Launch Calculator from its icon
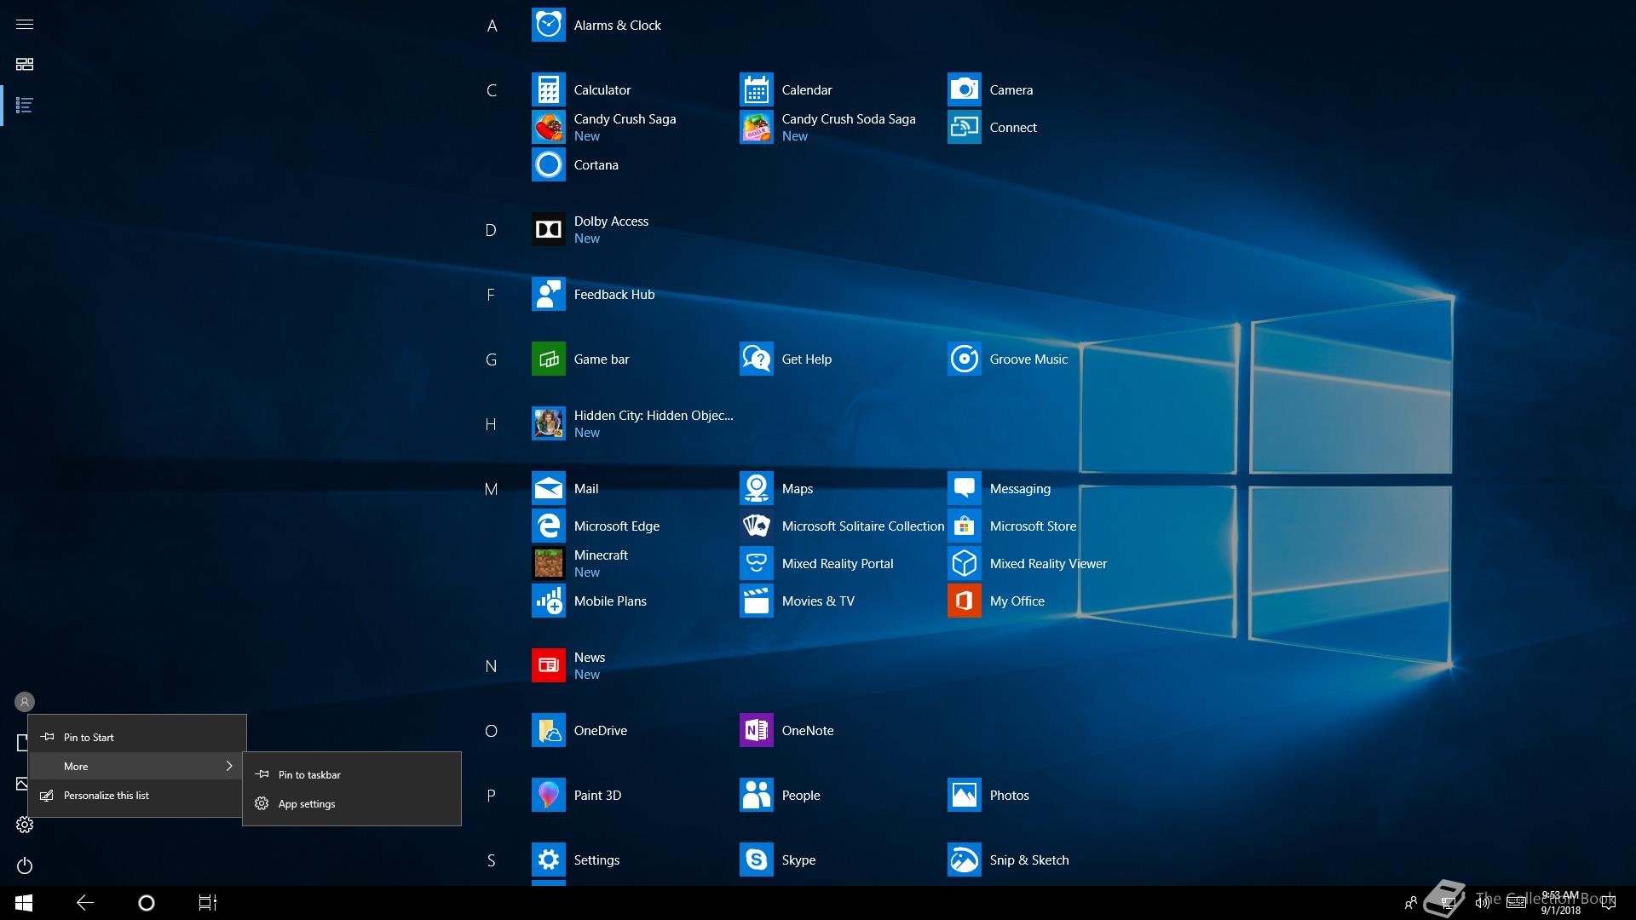The image size is (1636, 920). tap(548, 90)
